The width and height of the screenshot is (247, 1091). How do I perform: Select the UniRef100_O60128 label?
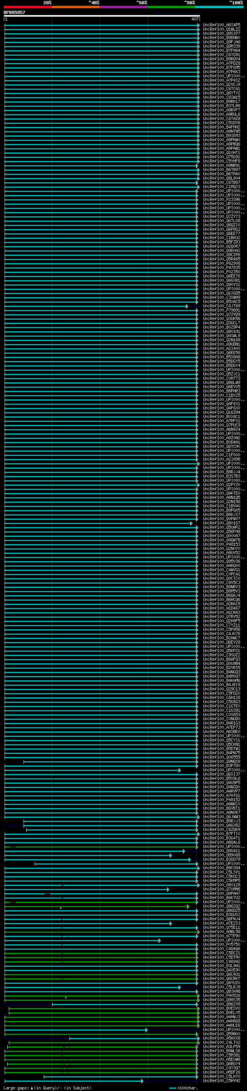[x=222, y=885]
